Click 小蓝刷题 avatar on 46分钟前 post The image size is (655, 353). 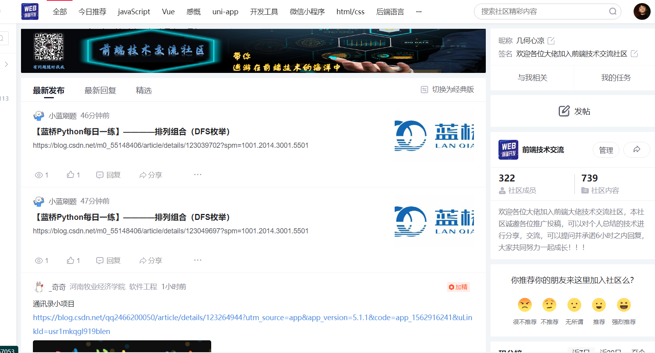pyautogui.click(x=39, y=116)
